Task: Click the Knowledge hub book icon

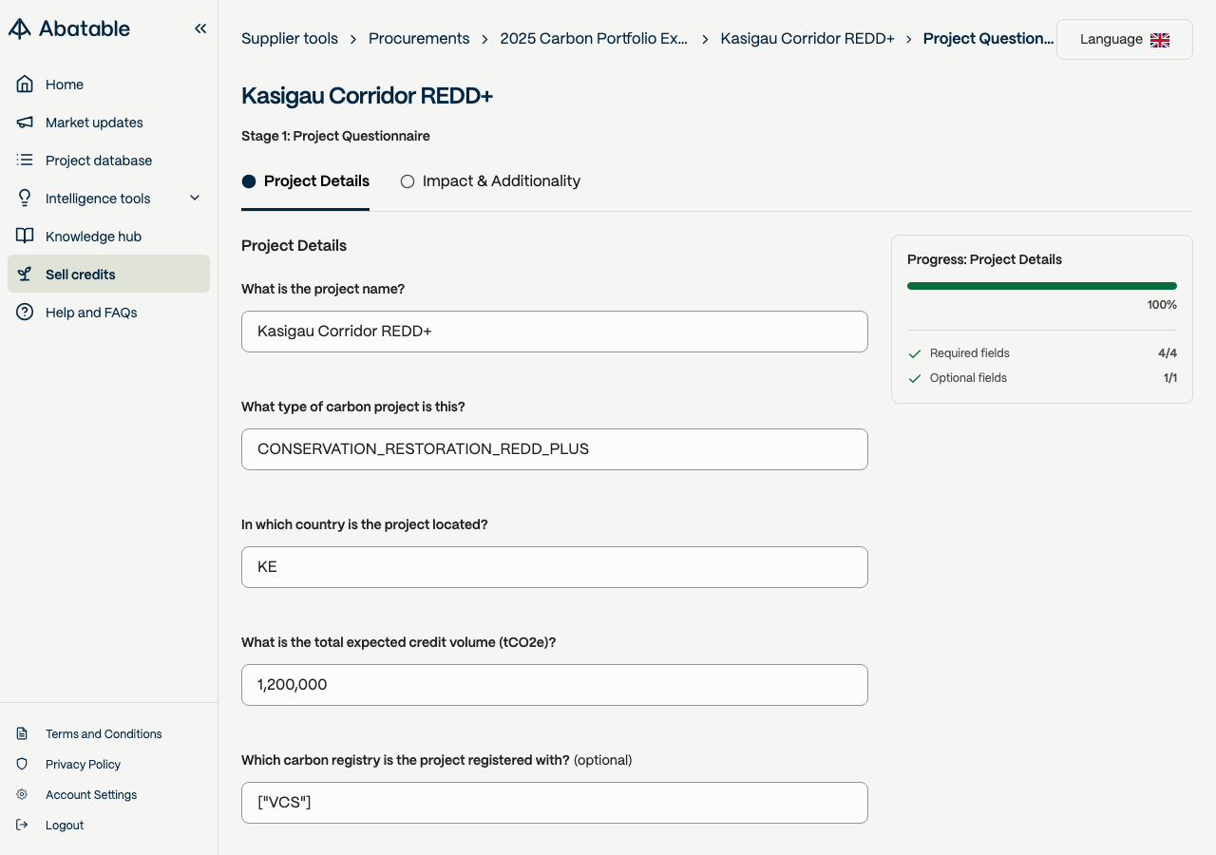Action: pos(25,237)
